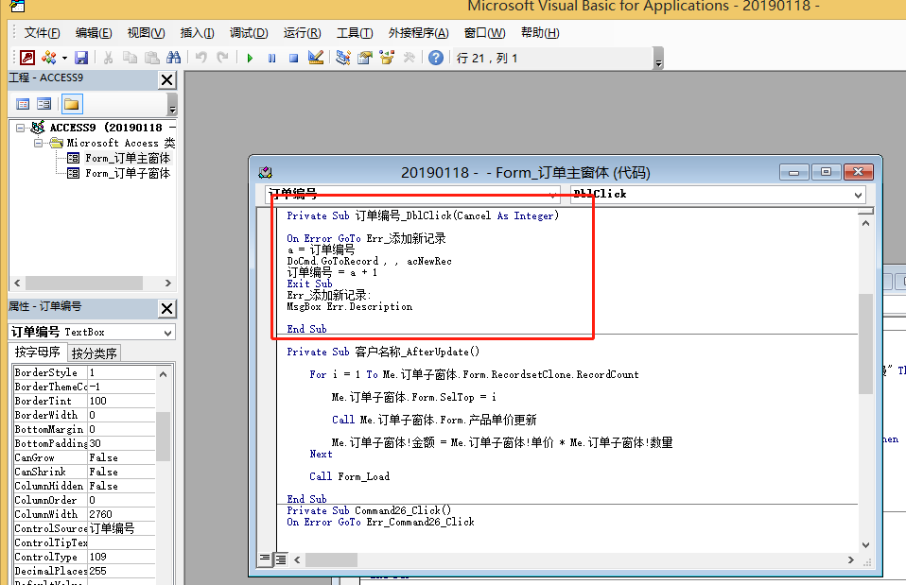Click code window vertical scroll-down arrow
This screenshot has height=585, width=906.
coord(865,544)
